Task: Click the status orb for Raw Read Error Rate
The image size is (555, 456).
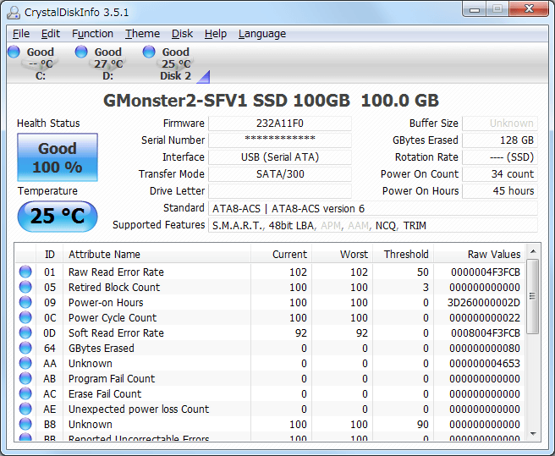Action: coord(25,272)
